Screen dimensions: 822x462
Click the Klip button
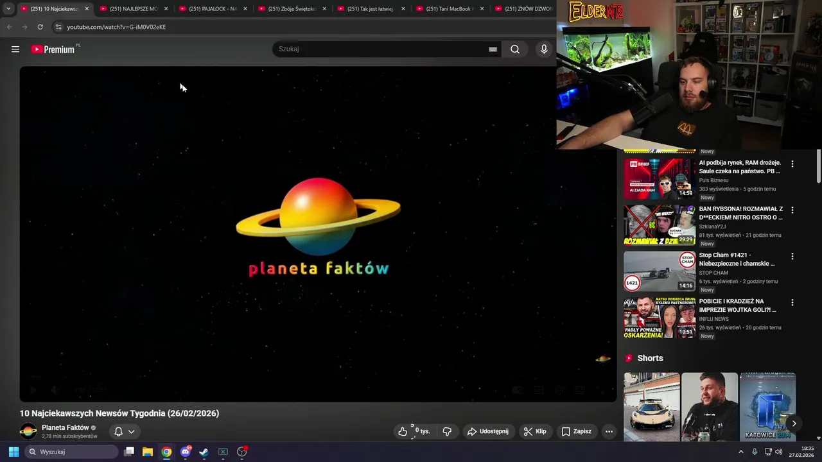point(534,431)
